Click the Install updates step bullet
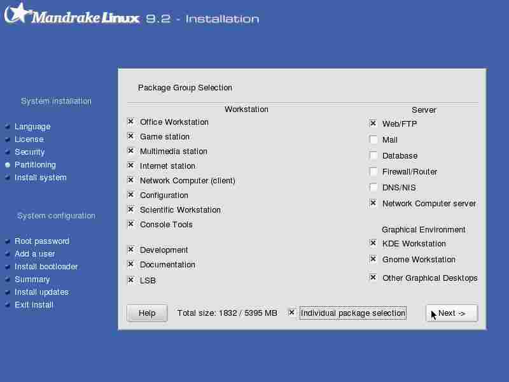 coord(8,292)
